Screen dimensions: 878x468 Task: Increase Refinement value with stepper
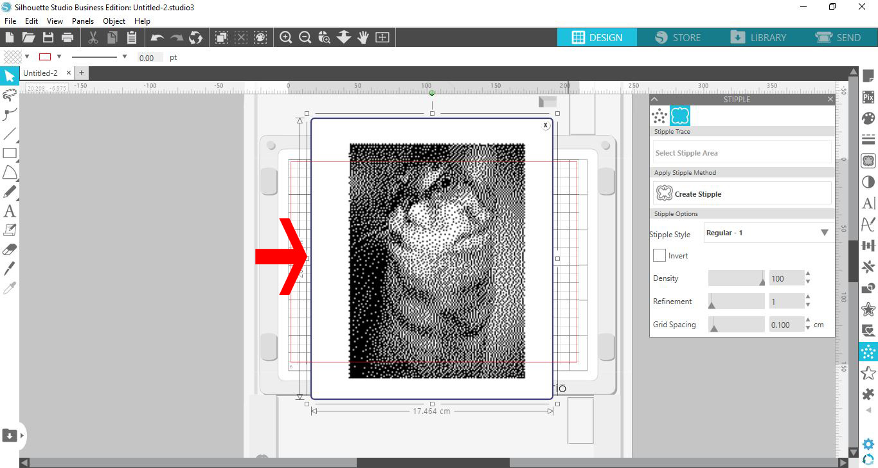click(808, 298)
